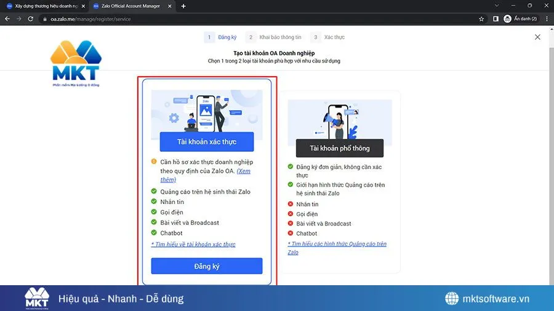Click the verified account illustration
Viewport: 554px width, 311px height.
[x=207, y=111]
